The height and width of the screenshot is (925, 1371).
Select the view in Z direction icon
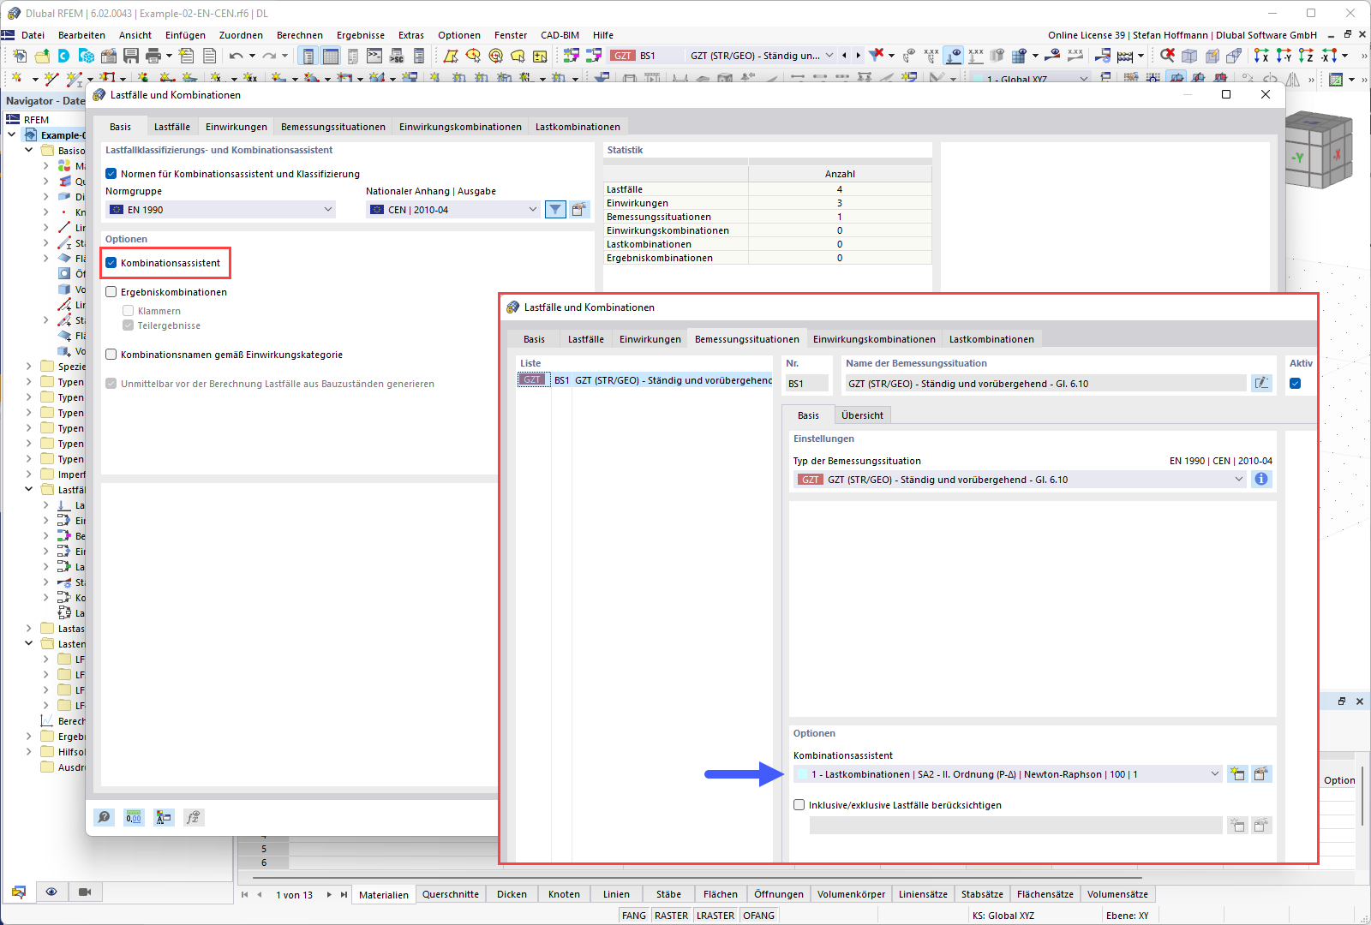coord(1306,56)
